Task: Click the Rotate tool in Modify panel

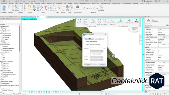Action: click(42, 10)
